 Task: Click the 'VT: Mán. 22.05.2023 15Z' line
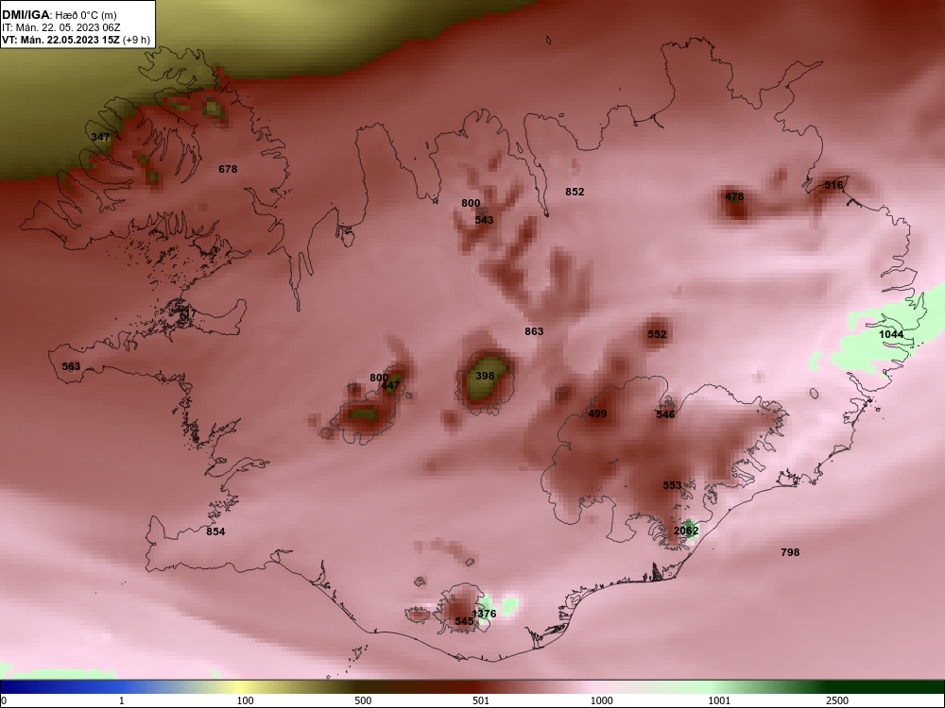(76, 40)
